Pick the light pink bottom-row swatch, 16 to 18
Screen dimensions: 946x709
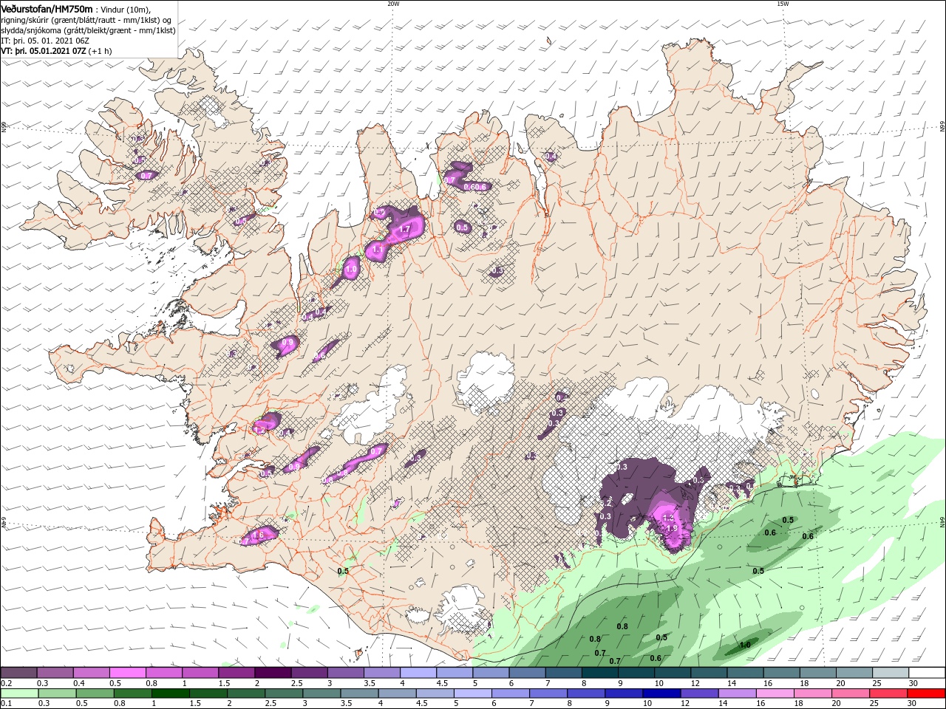(x=774, y=693)
